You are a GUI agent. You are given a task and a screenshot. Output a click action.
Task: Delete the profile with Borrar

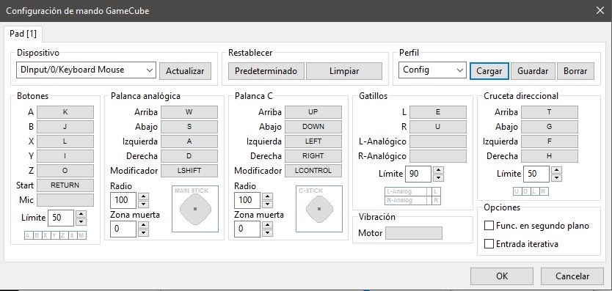[x=575, y=71]
